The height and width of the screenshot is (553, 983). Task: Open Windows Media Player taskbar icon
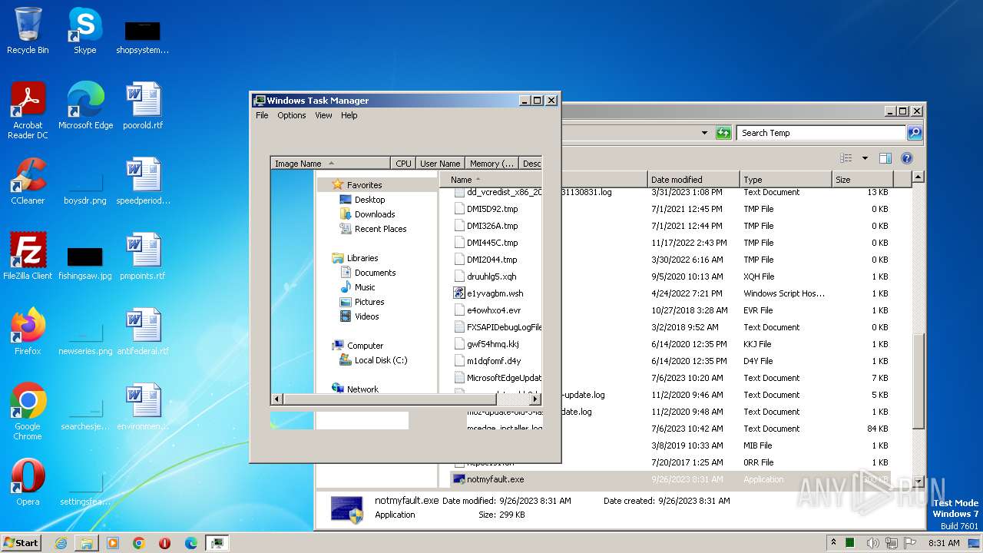[x=113, y=543]
